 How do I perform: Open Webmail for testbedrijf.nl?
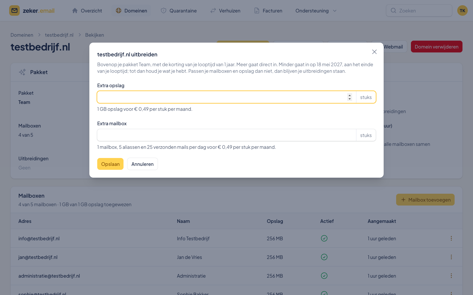point(393,47)
